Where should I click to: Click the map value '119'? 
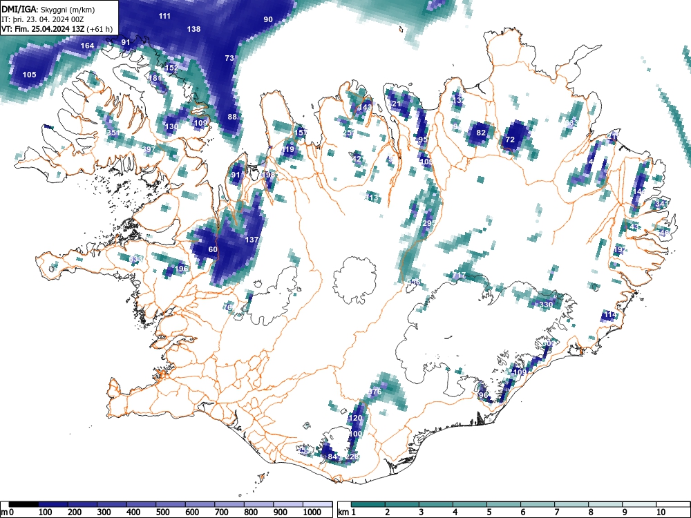pos(287,149)
